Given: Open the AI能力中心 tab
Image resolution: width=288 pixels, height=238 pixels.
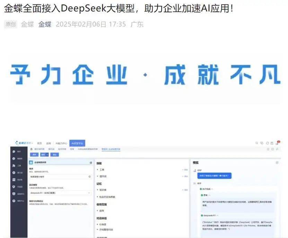Looking at the screenshot, I should [x=61, y=143].
